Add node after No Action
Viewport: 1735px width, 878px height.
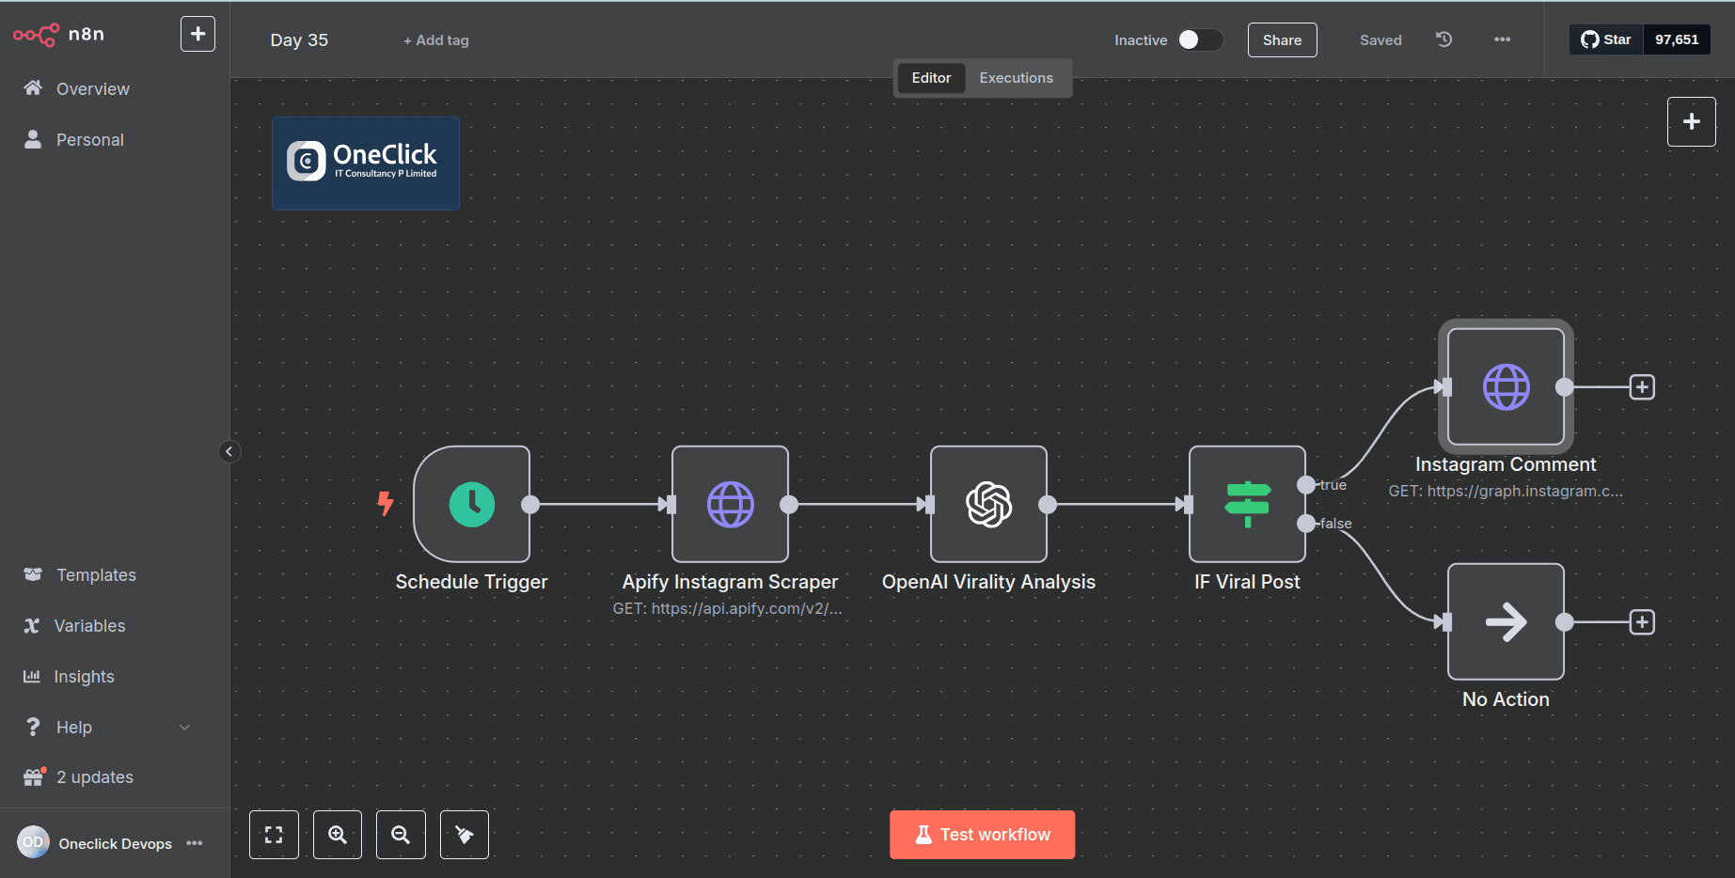(1642, 621)
